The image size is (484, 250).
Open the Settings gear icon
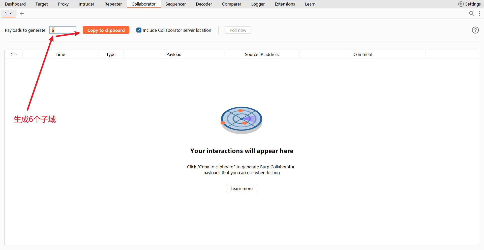click(461, 4)
